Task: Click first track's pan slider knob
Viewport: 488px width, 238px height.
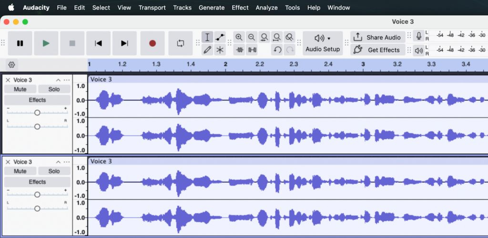Action: [37, 127]
